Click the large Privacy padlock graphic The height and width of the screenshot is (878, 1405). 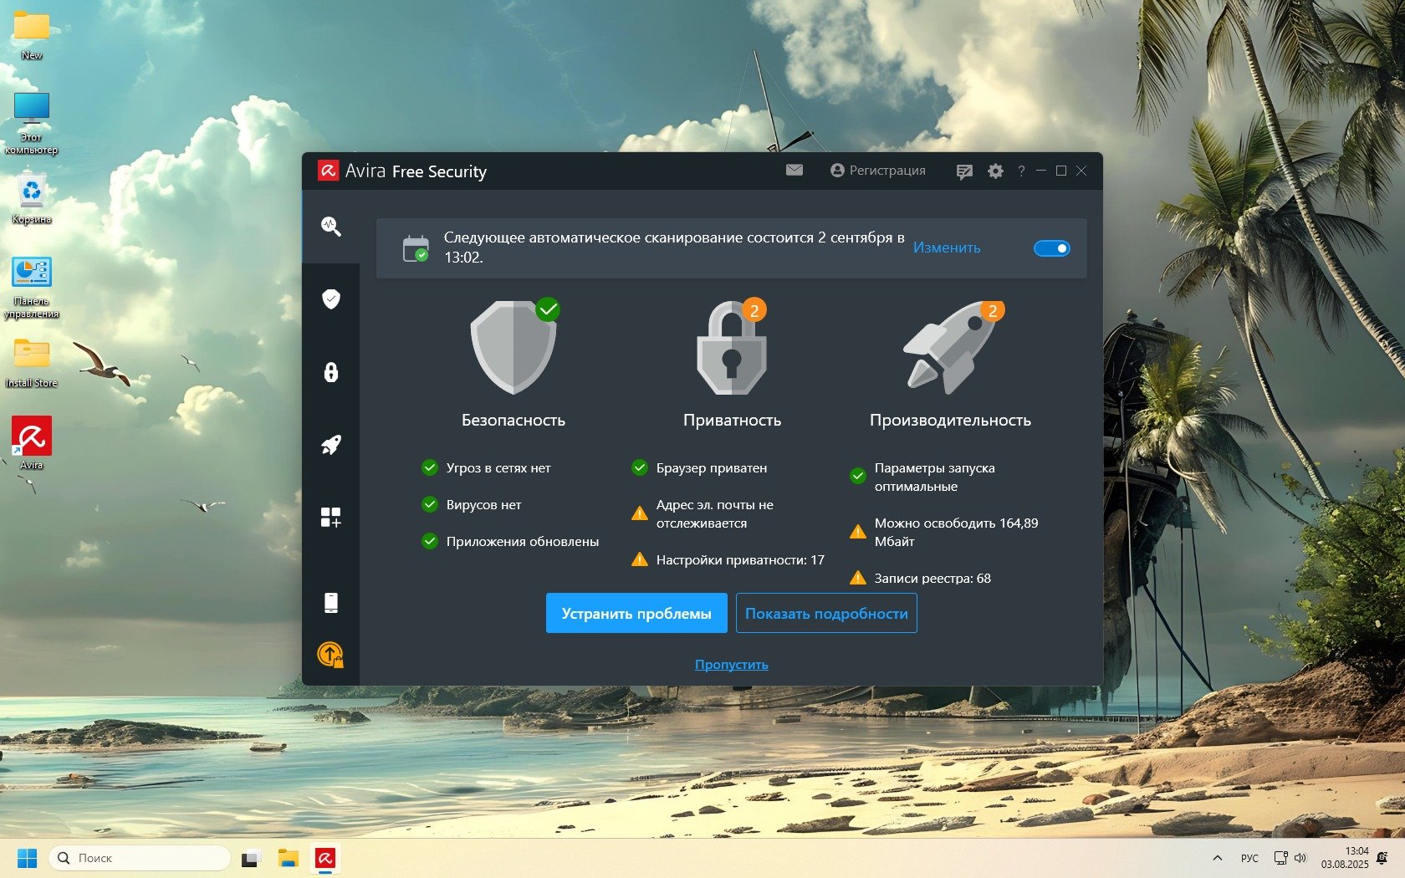coord(732,346)
